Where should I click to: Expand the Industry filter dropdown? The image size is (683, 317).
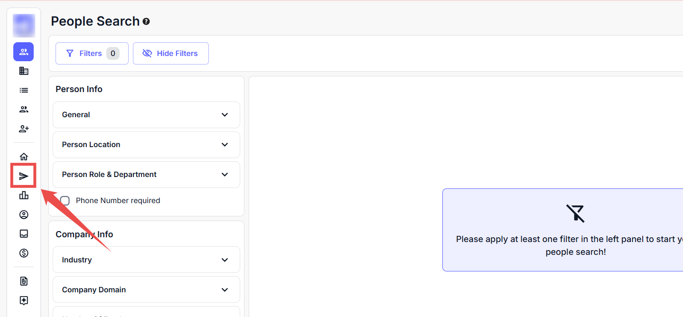coord(146,260)
